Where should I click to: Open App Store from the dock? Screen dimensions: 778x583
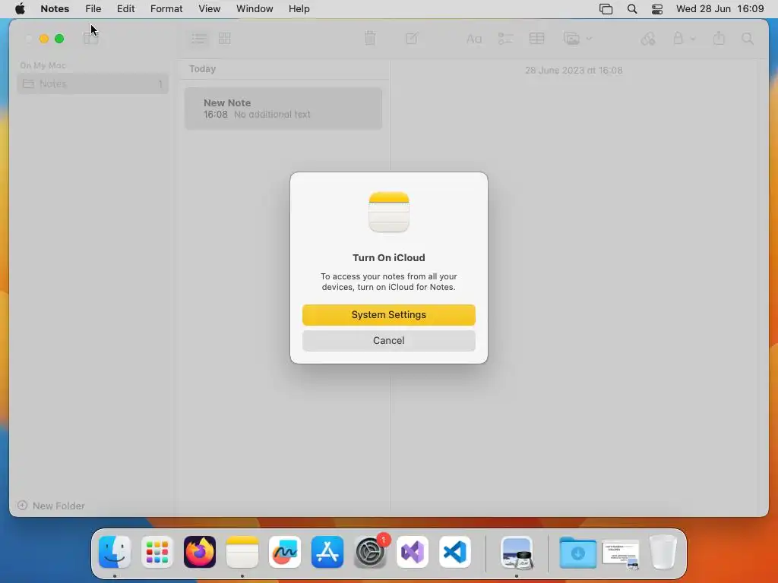(327, 552)
